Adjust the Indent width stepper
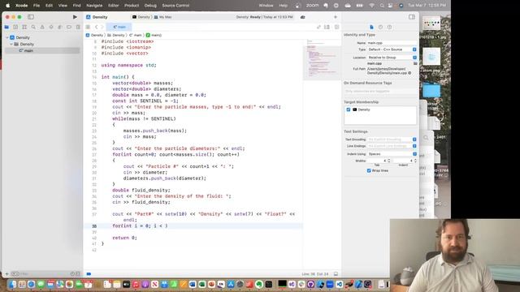 pyautogui.click(x=415, y=161)
